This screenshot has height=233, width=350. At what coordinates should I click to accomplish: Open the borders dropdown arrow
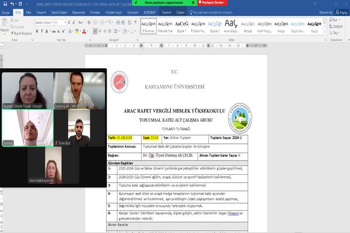[135, 31]
